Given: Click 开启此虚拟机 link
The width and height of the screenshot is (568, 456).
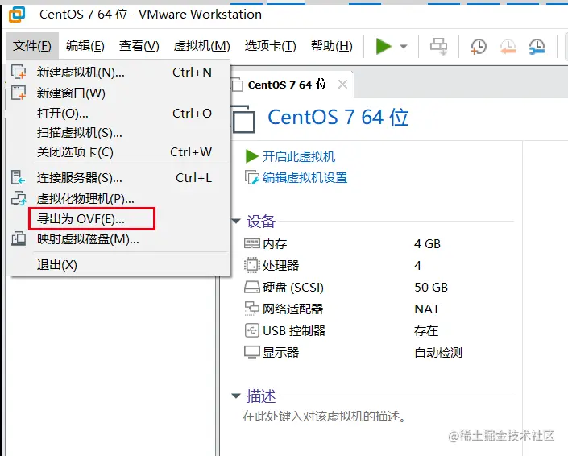Looking at the screenshot, I should pyautogui.click(x=299, y=157).
